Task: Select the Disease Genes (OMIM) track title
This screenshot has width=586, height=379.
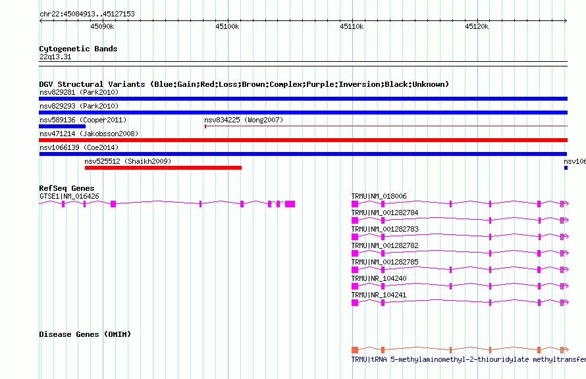Action: coord(85,334)
